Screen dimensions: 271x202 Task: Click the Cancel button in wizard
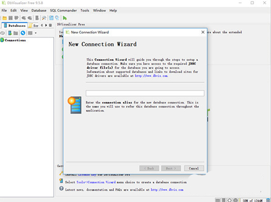(x=194, y=168)
